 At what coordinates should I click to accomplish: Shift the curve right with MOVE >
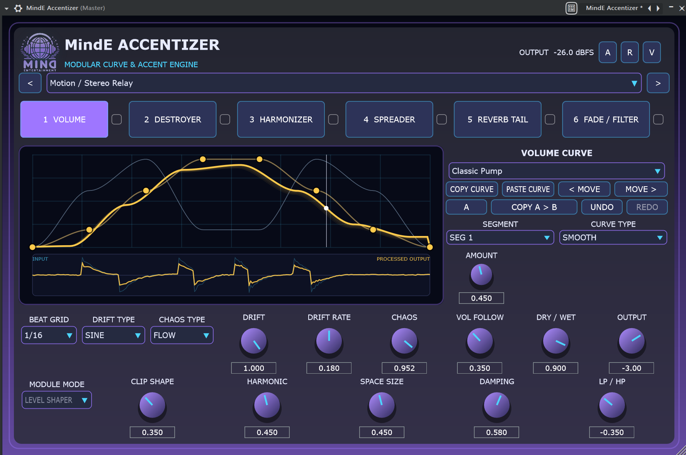641,189
